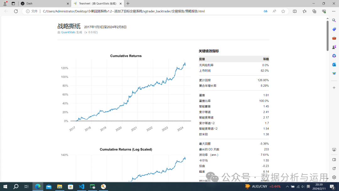Image resolution: width=339 pixels, height=191 pixels.
Task: Select the Tearsheet QuantStats tab
Action: pos(97,3)
